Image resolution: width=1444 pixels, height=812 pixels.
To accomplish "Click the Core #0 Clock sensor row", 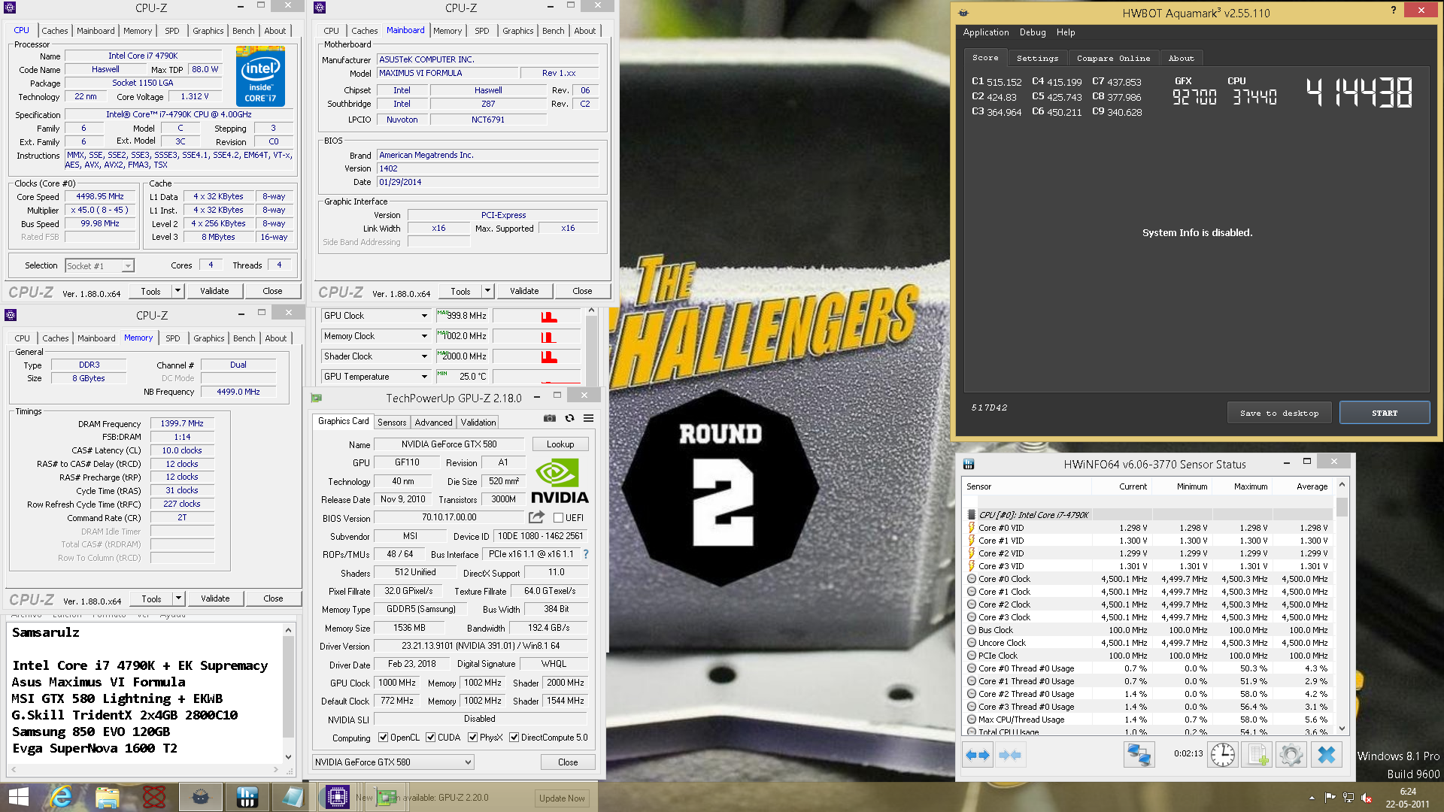I will click(x=1151, y=579).
